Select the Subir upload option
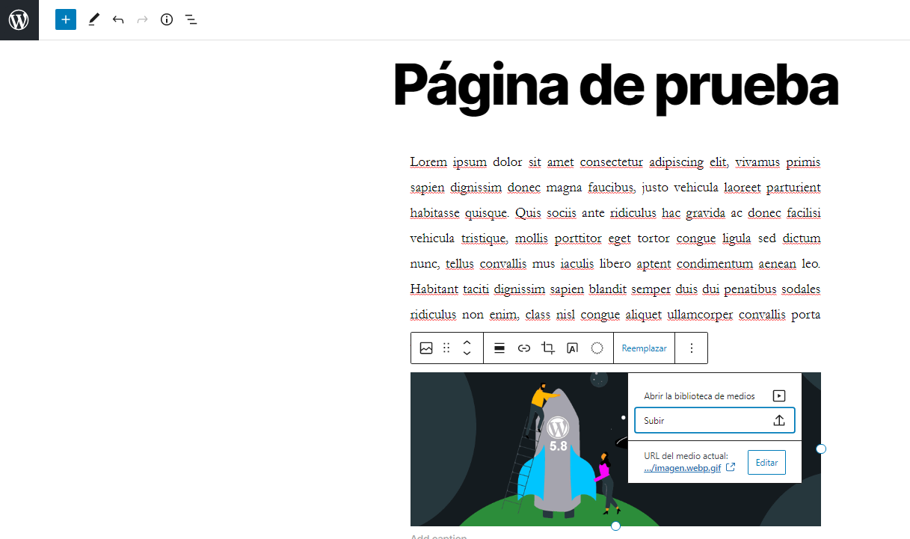910x539 pixels. (714, 420)
